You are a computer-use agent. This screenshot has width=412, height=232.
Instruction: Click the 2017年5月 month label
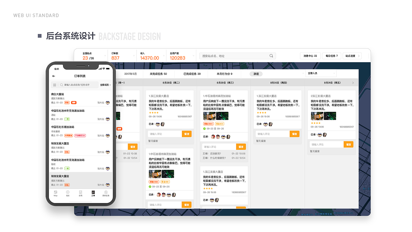tap(130, 74)
